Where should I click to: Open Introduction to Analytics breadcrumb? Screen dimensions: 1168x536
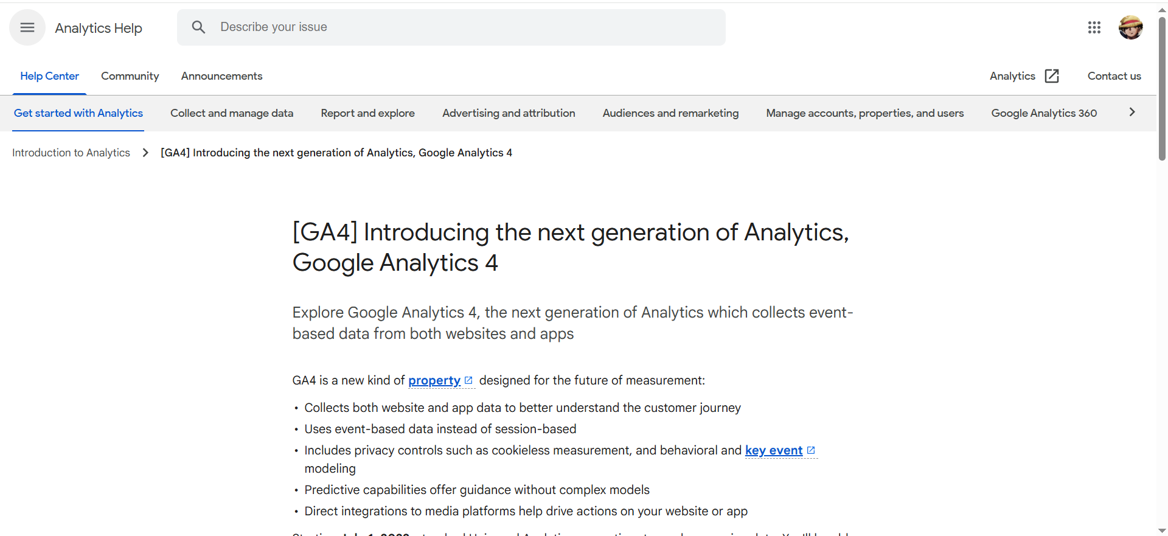pyautogui.click(x=71, y=153)
